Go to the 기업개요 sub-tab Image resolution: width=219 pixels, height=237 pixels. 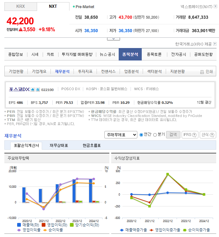tap(39, 71)
